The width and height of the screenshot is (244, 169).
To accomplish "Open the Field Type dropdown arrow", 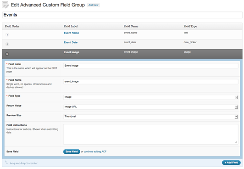I will 236,97.
